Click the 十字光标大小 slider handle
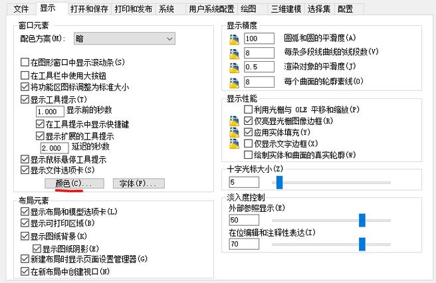Screen dimensions: 436x283 [279, 183]
